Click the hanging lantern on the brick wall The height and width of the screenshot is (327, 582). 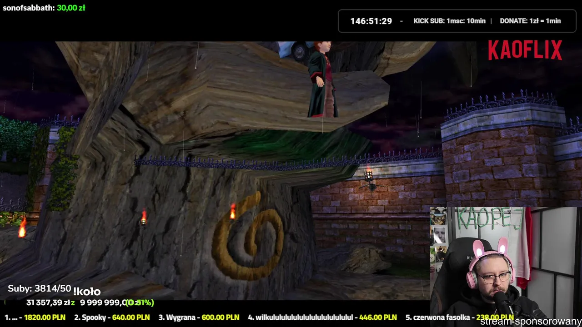point(368,175)
